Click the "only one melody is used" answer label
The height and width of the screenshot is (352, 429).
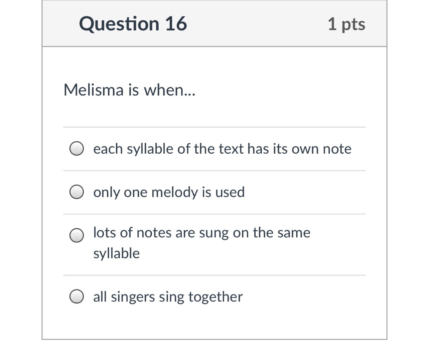click(169, 192)
